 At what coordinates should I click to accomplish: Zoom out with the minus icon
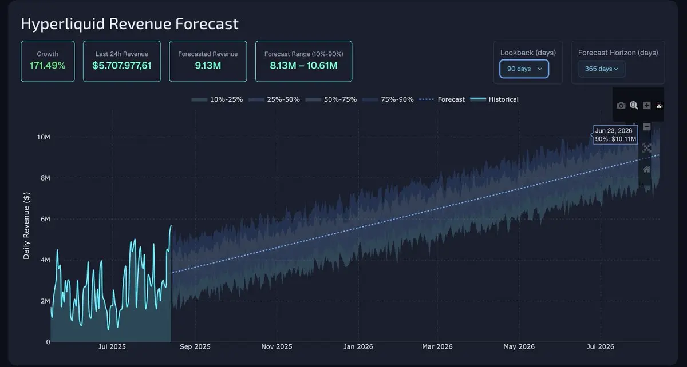pos(647,127)
